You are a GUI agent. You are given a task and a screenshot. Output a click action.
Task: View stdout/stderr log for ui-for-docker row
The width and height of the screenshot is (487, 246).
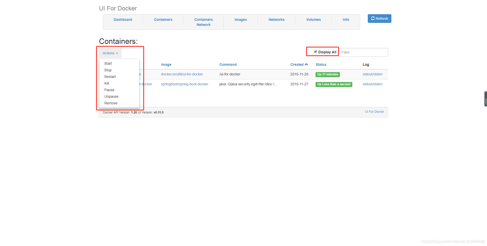373,74
